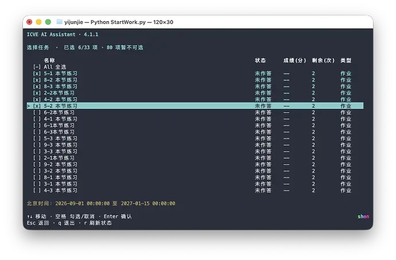Check the 9-2 本节练习 checkbox
Screen dimensions: 396x260
(37, 164)
